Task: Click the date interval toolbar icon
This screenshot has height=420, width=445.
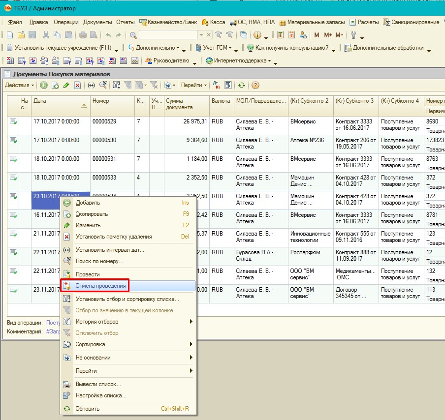Action: (91, 85)
